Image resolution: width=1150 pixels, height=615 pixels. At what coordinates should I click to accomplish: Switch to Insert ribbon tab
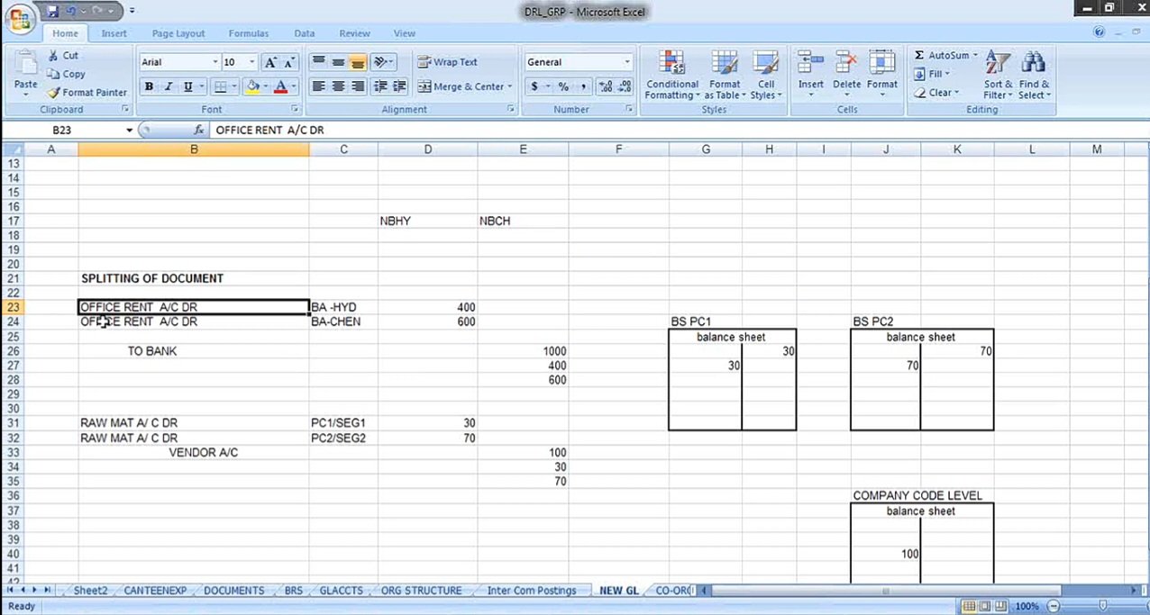[114, 33]
